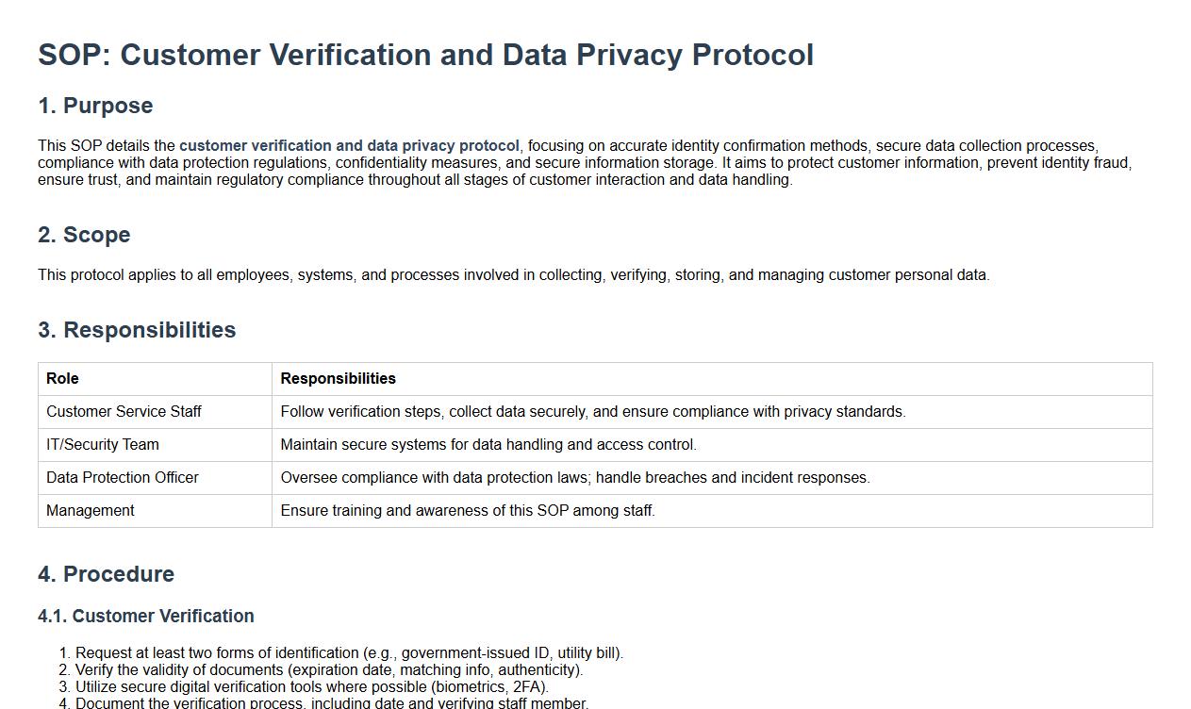Click the "Follow verification steps" responsibility cell
This screenshot has height=709, width=1191.
coord(592,412)
